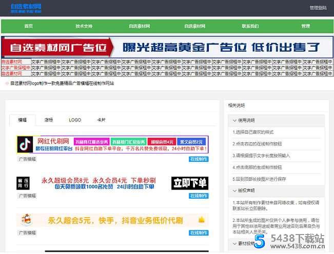Image resolution: width=334 pixels, height=254 pixels.
Task: Click the notice 2.本站所生成的图片仅供个人参考
Action: pyautogui.click(x=276, y=226)
